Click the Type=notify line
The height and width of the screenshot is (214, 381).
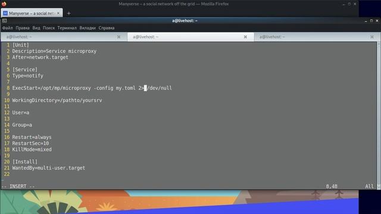coord(28,75)
